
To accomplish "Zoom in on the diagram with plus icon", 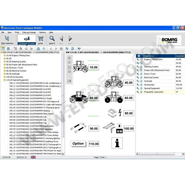I will (x=69, y=58).
